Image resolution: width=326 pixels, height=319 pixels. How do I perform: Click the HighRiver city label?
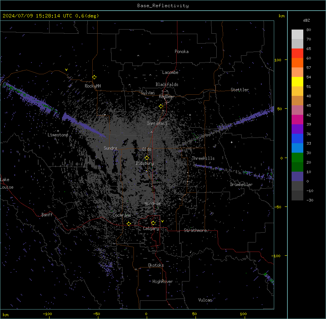[163, 281]
